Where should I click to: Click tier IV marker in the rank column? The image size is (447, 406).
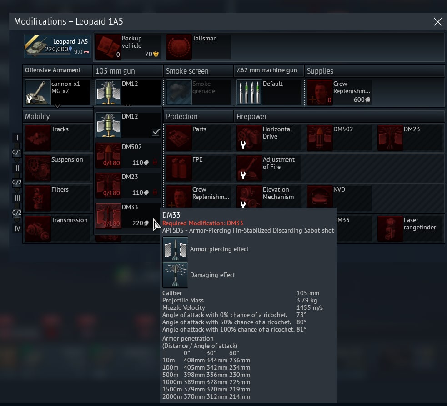17,228
